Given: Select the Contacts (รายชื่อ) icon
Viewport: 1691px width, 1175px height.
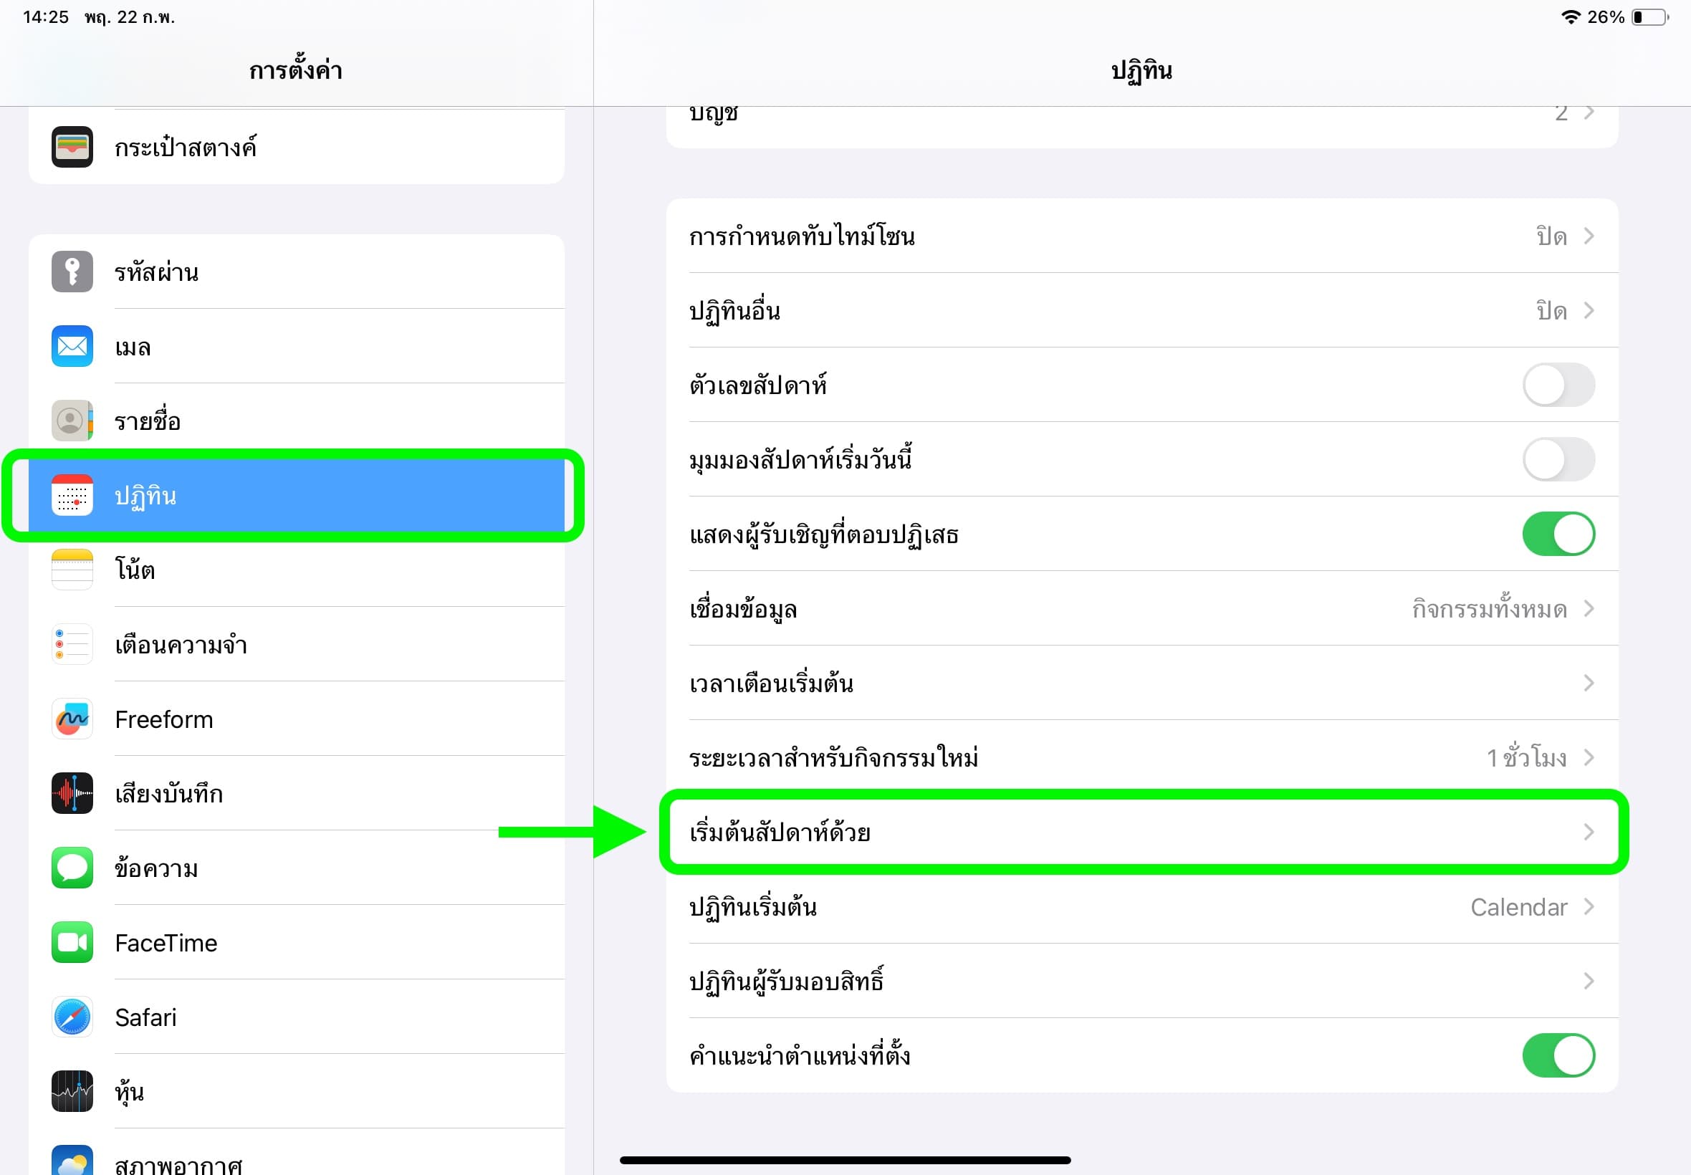Looking at the screenshot, I should (x=72, y=421).
